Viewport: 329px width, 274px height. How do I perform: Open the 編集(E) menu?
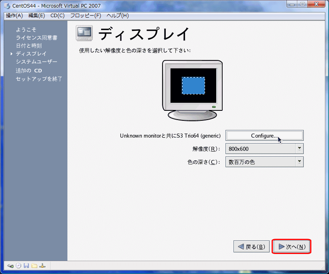tap(37, 16)
